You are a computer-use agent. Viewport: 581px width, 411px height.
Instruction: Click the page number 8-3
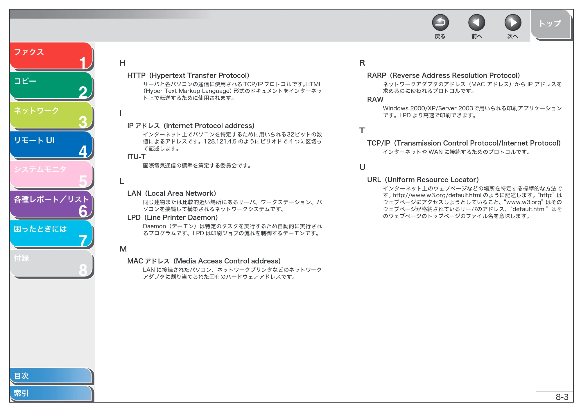(562, 397)
